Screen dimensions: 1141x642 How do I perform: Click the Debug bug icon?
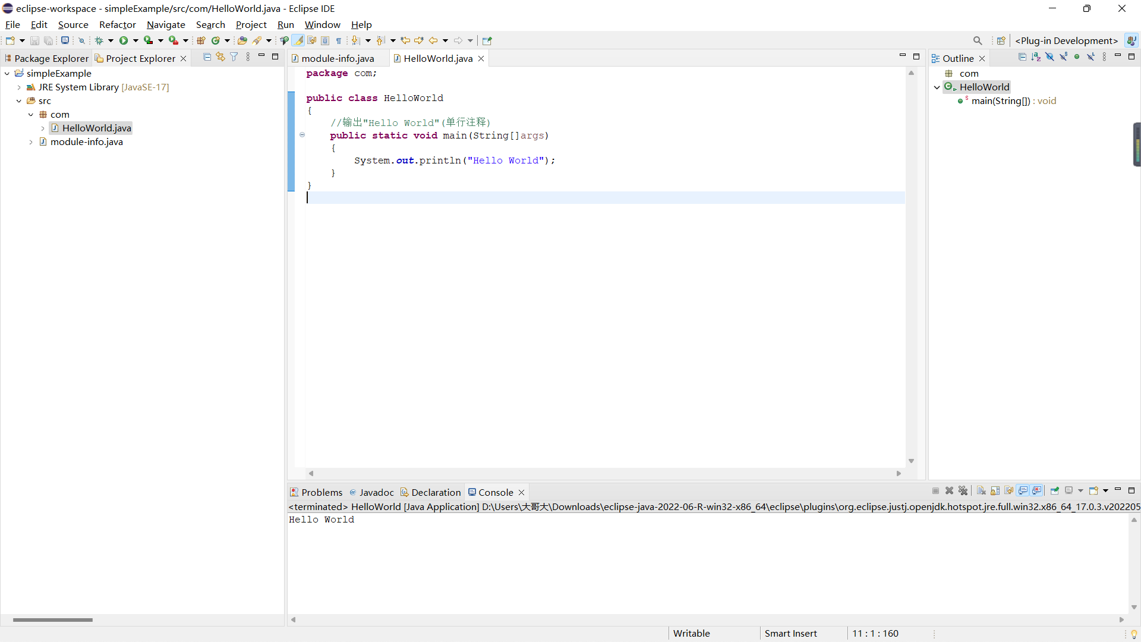click(x=99, y=40)
